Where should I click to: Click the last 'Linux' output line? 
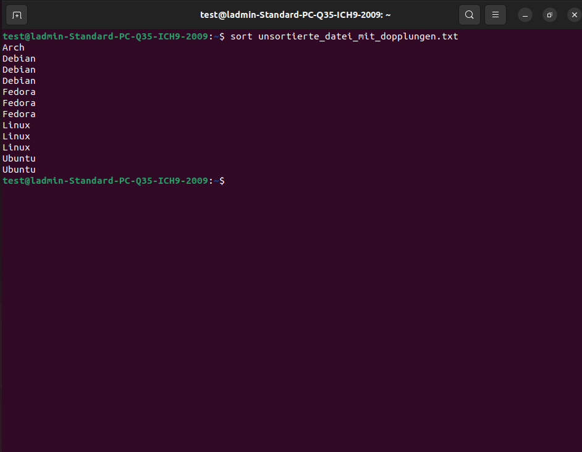pyautogui.click(x=16, y=147)
